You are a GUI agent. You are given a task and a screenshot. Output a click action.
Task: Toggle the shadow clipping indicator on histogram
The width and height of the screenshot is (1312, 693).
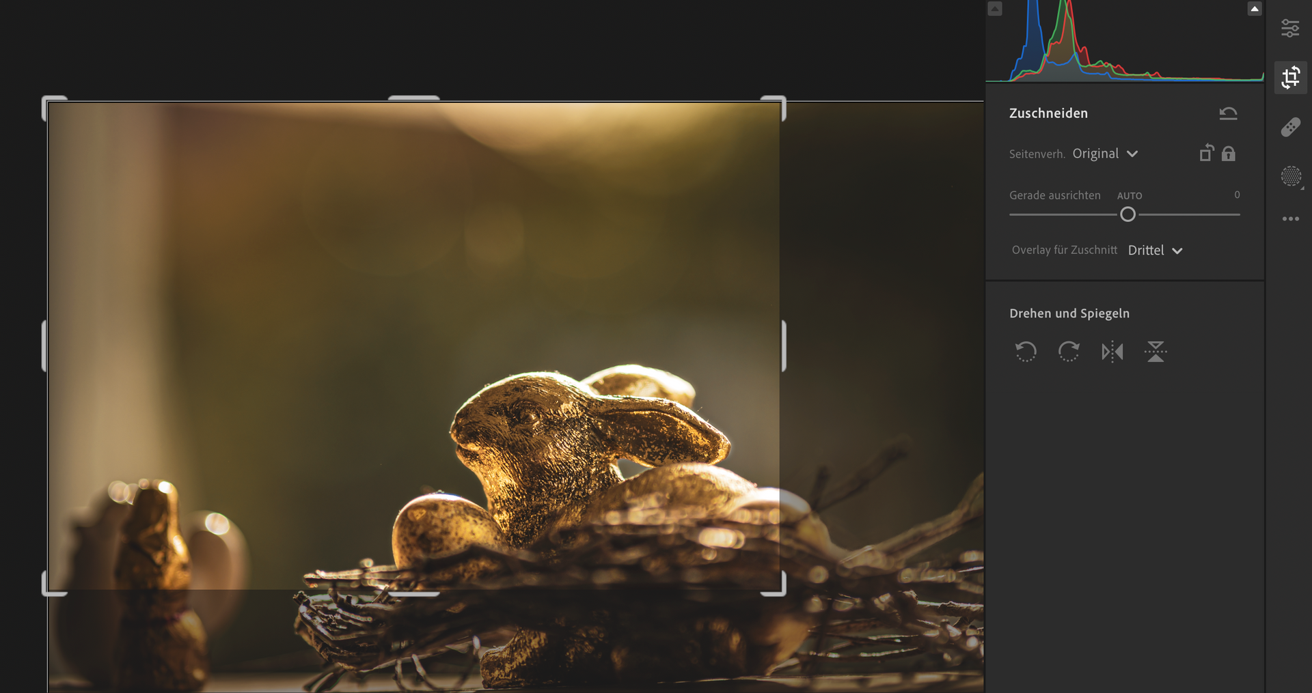(995, 9)
